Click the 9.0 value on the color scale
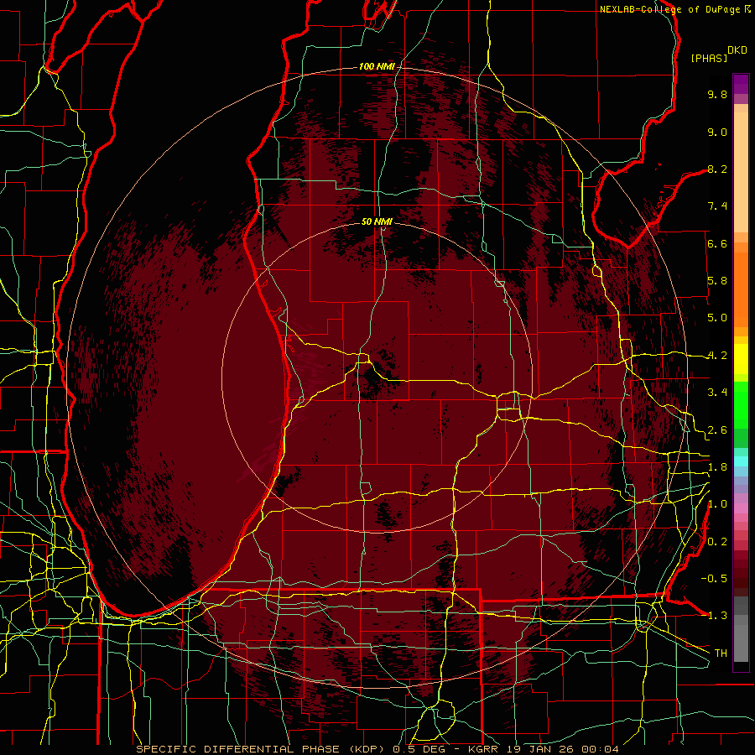The height and width of the screenshot is (755, 755). tap(717, 132)
